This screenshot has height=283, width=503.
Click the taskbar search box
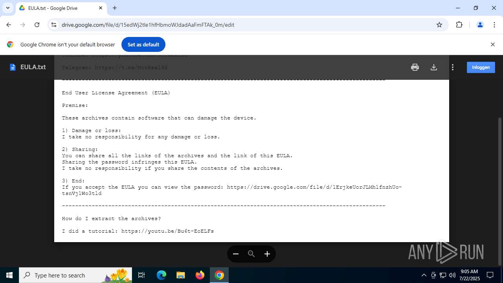[75, 275]
